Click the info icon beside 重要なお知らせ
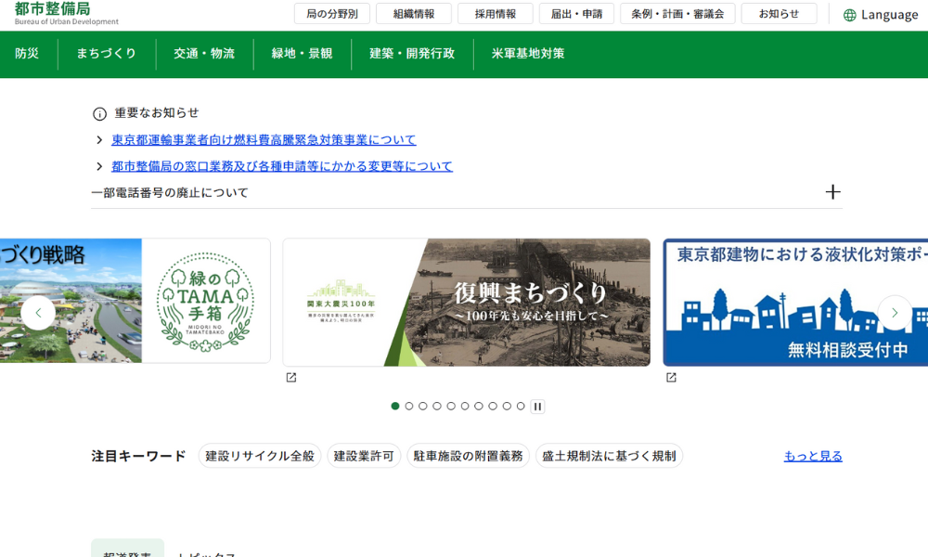This screenshot has height=557, width=928. click(x=99, y=113)
